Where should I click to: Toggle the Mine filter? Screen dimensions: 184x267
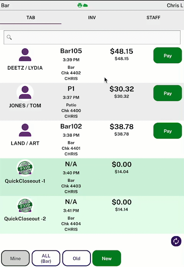[x=15, y=258]
